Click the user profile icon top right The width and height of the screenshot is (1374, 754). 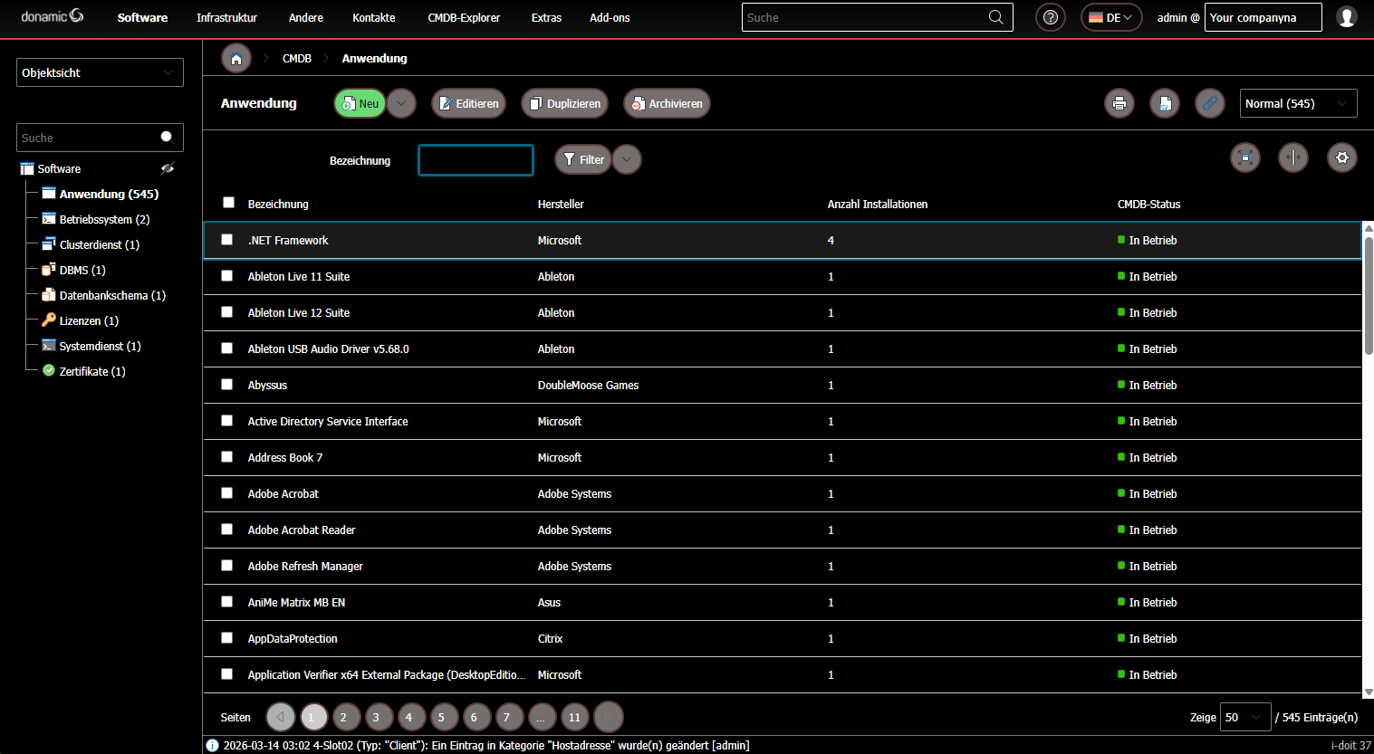(1346, 17)
